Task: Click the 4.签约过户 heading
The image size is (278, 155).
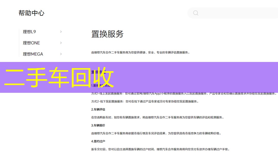Action: coord(98,141)
